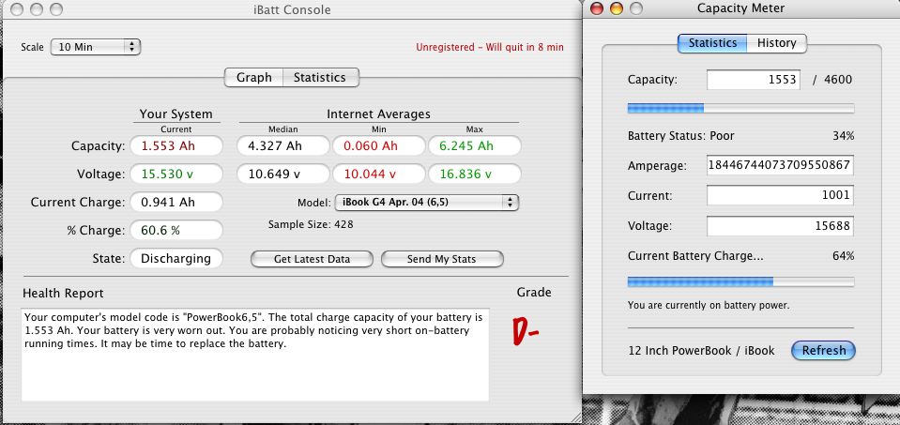This screenshot has height=425, width=900.
Task: Click the Min capacity value 0.060 Ah
Action: click(x=379, y=145)
